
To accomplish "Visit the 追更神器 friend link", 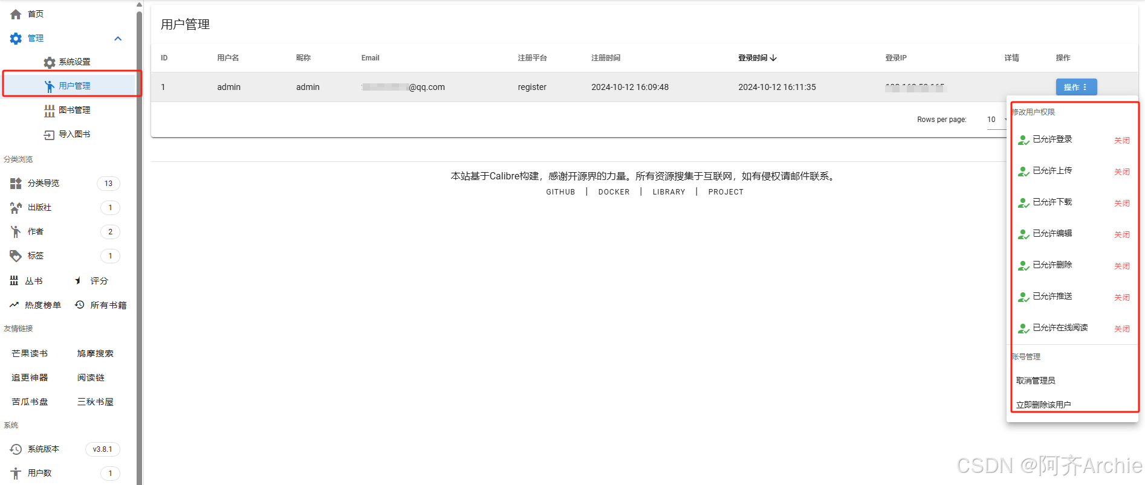I will click(30, 377).
